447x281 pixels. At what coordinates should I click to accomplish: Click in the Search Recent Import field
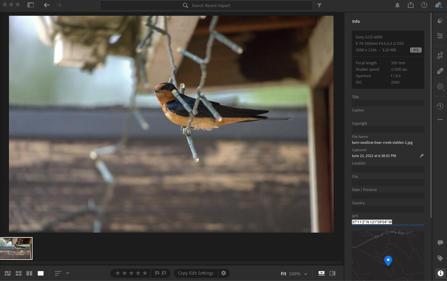tap(206, 6)
